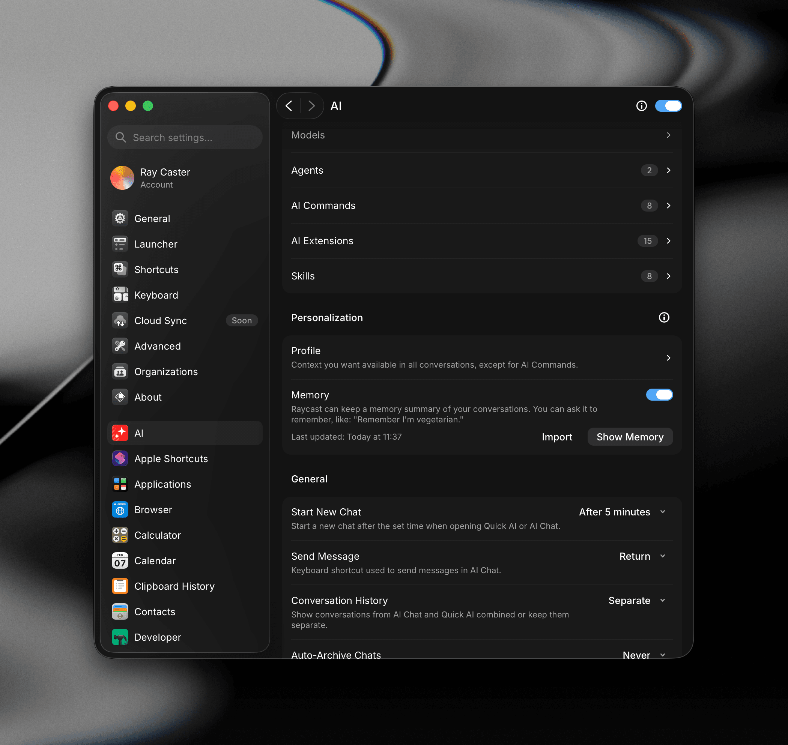The width and height of the screenshot is (788, 745).
Task: Select Organizations in the sidebar
Action: click(x=185, y=371)
